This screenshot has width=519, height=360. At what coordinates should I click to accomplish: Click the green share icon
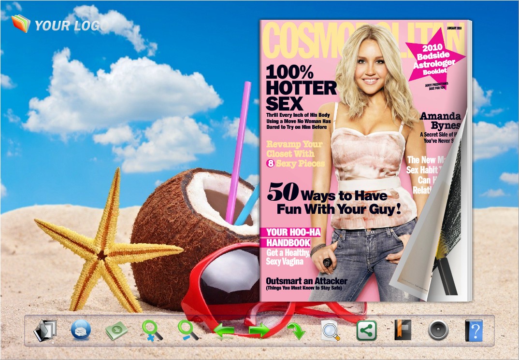tap(367, 330)
